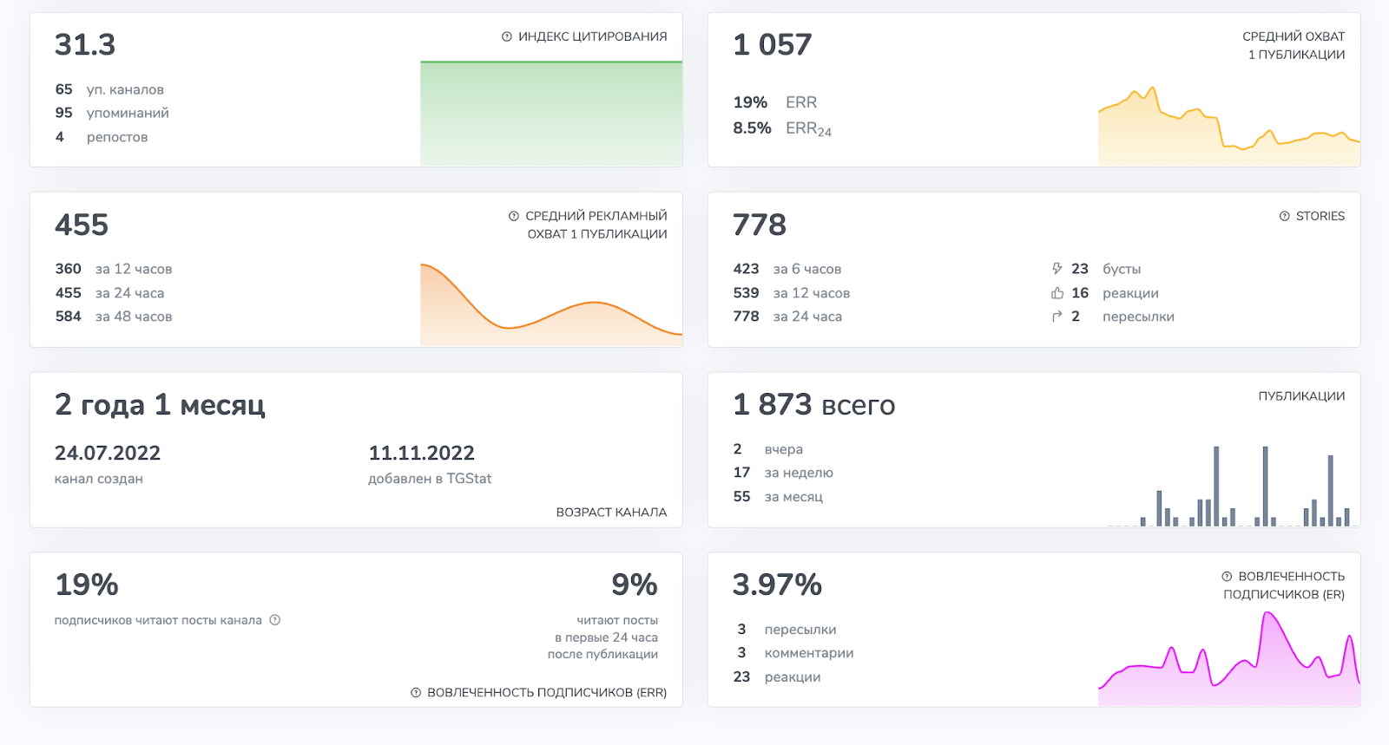Open the green citation index chart
Screen dimensions: 1389x745
551,113
